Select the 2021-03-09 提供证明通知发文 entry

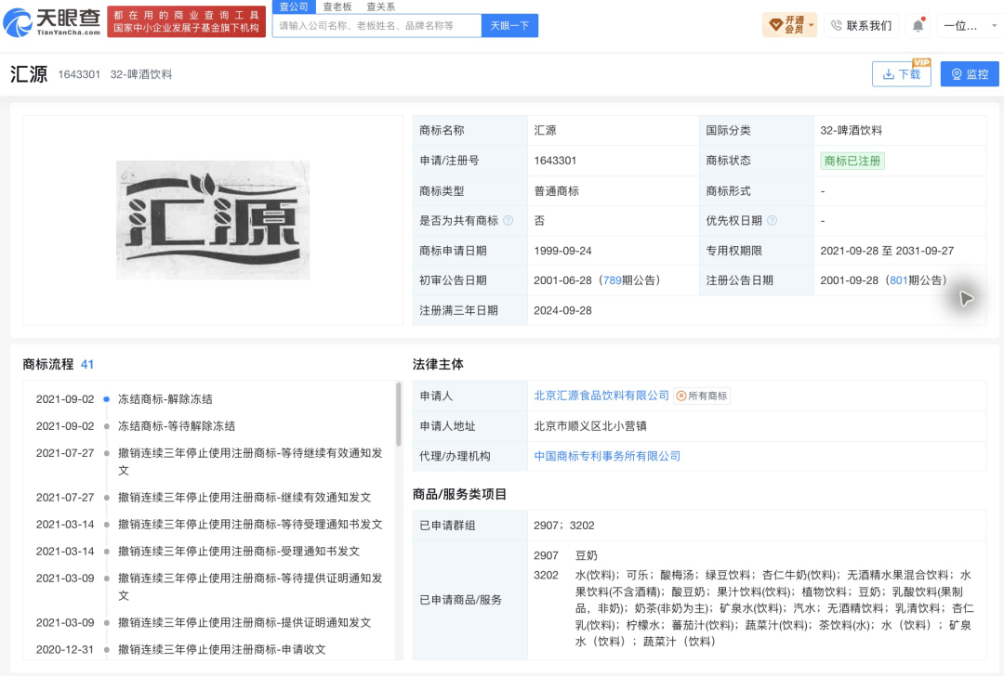coord(244,622)
